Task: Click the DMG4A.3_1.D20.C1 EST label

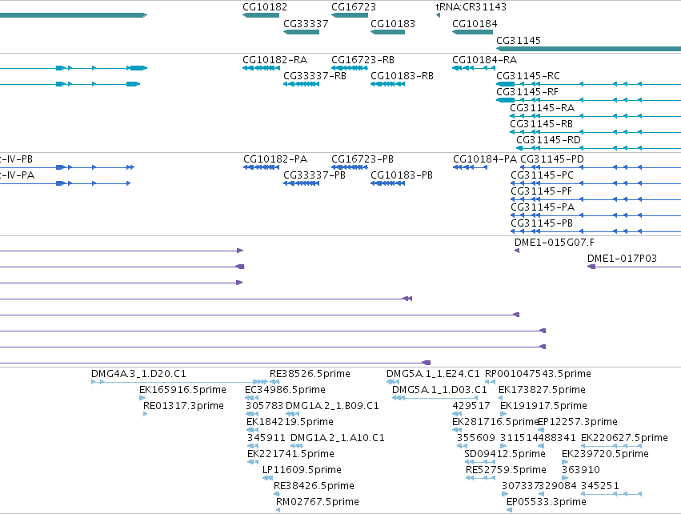Action: pos(138,374)
